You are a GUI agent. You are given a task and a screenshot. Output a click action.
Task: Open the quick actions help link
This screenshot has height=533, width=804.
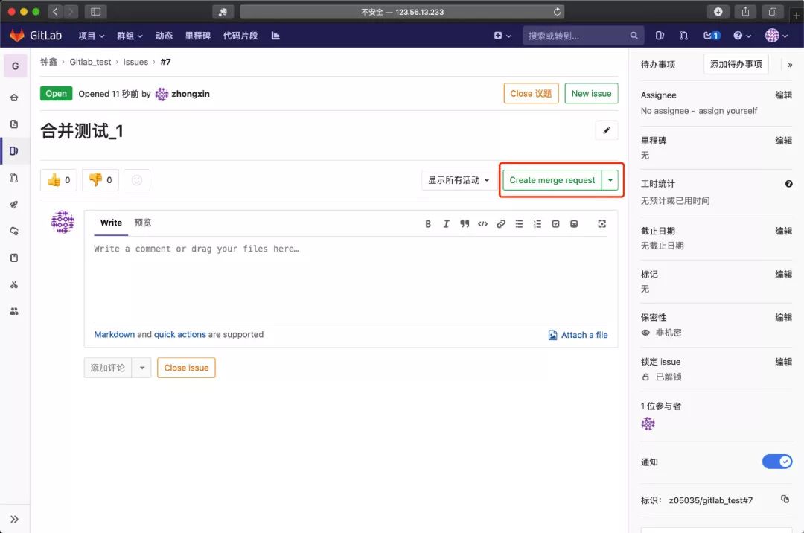180,335
